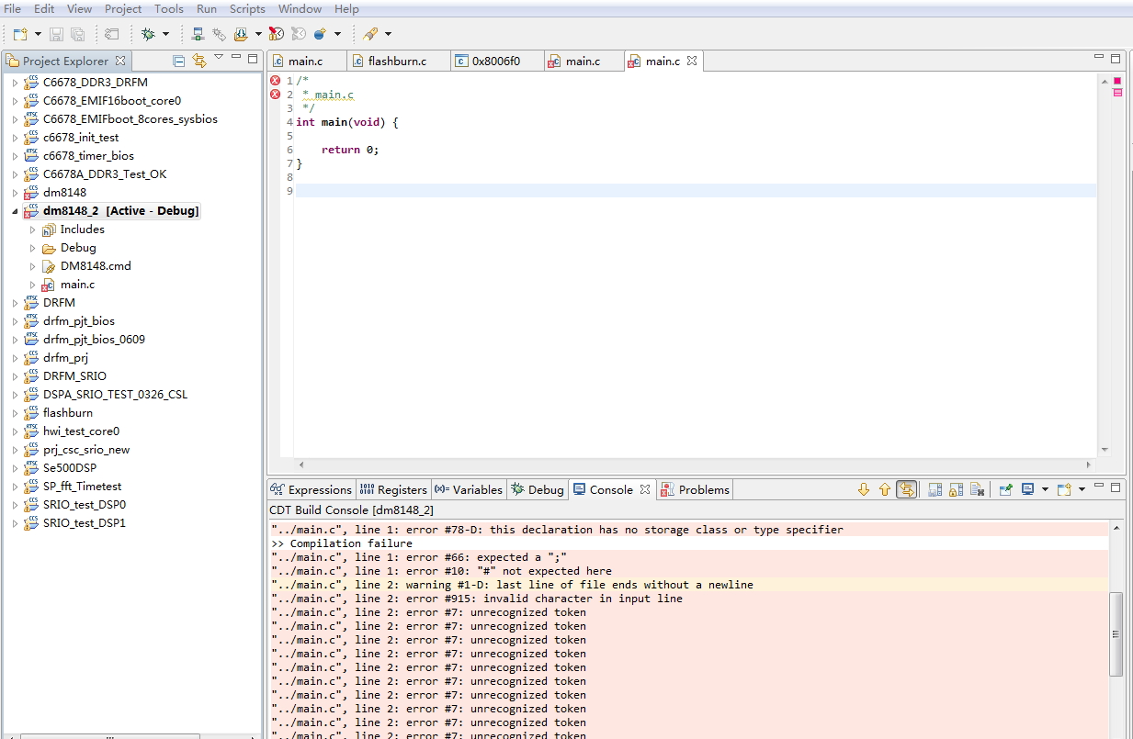Open the Debug toolbar dropdown arrow
The height and width of the screenshot is (739, 1133).
(x=166, y=34)
